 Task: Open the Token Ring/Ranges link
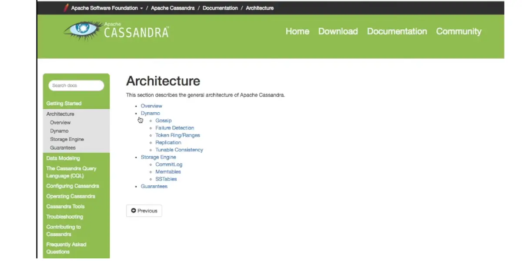[x=178, y=135]
